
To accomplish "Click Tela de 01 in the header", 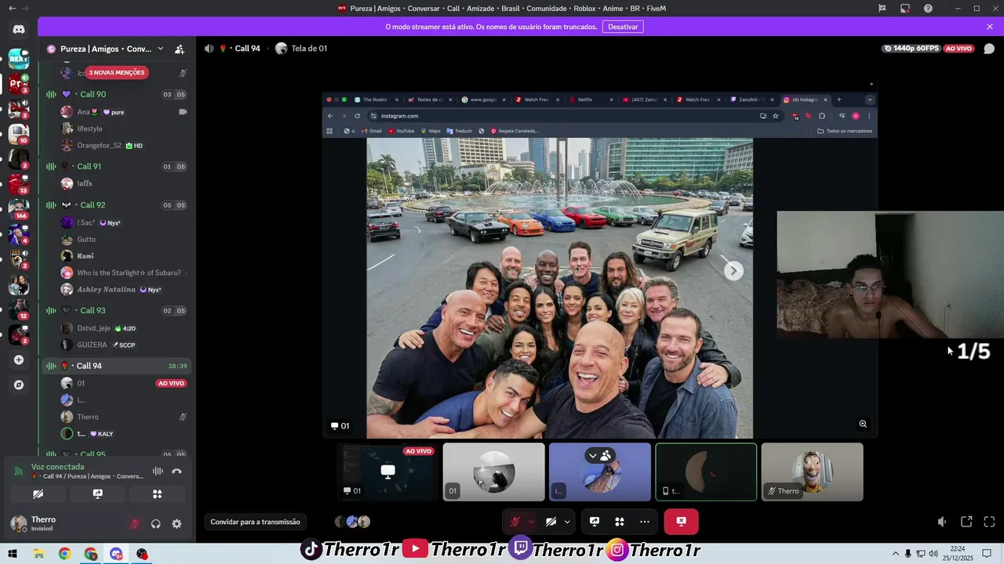I will [309, 49].
